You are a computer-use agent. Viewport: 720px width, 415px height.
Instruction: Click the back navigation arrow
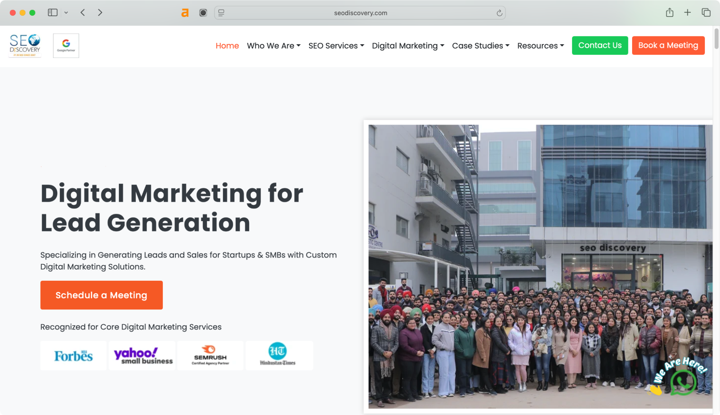click(82, 12)
